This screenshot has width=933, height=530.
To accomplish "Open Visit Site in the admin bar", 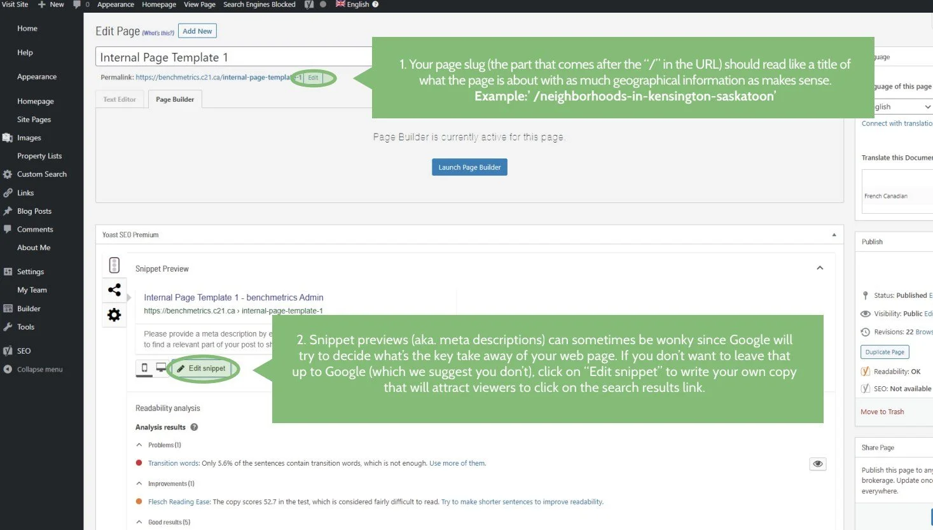I will [15, 4].
